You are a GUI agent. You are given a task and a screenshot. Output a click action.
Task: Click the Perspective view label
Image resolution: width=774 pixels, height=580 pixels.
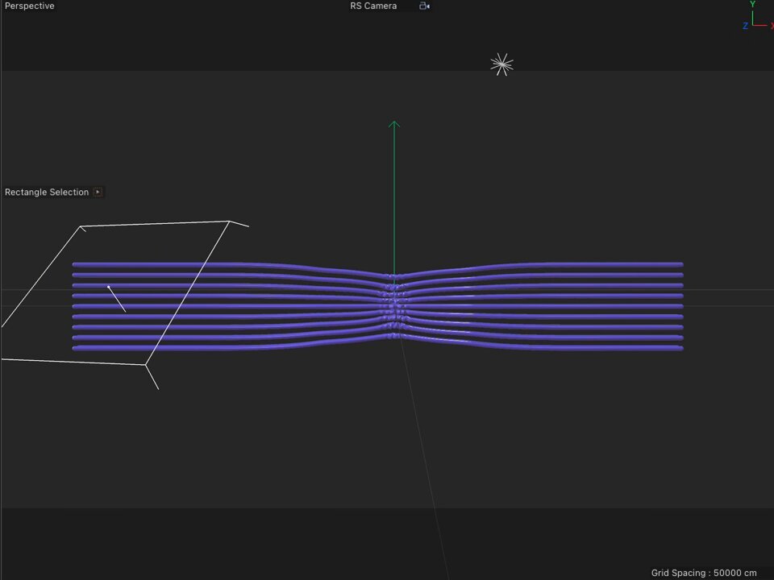coord(29,6)
